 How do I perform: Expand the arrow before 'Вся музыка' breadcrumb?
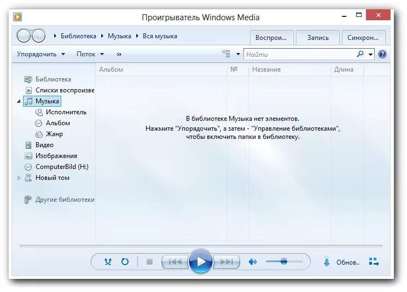click(137, 36)
